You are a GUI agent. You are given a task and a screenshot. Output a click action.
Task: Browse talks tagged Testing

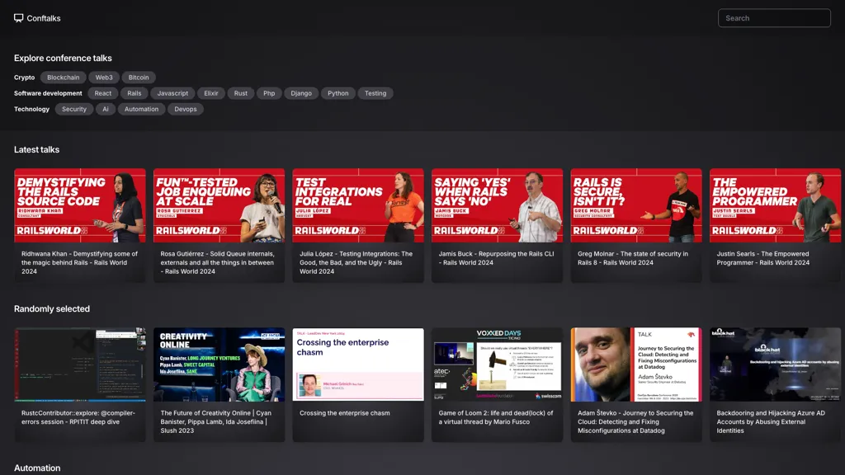[375, 93]
